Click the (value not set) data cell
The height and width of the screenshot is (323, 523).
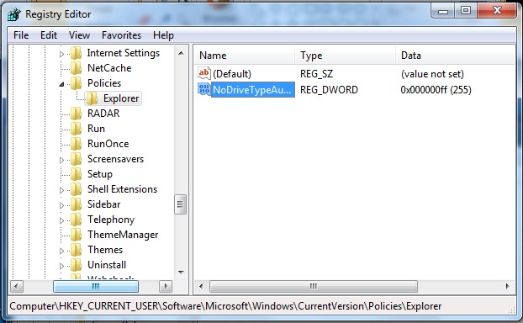(432, 74)
